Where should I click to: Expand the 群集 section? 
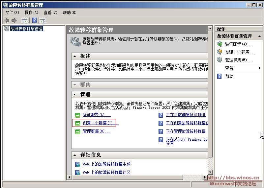click(75, 85)
